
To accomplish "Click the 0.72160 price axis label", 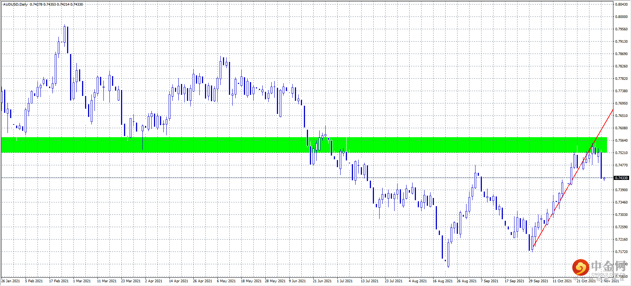I will [x=622, y=240].
